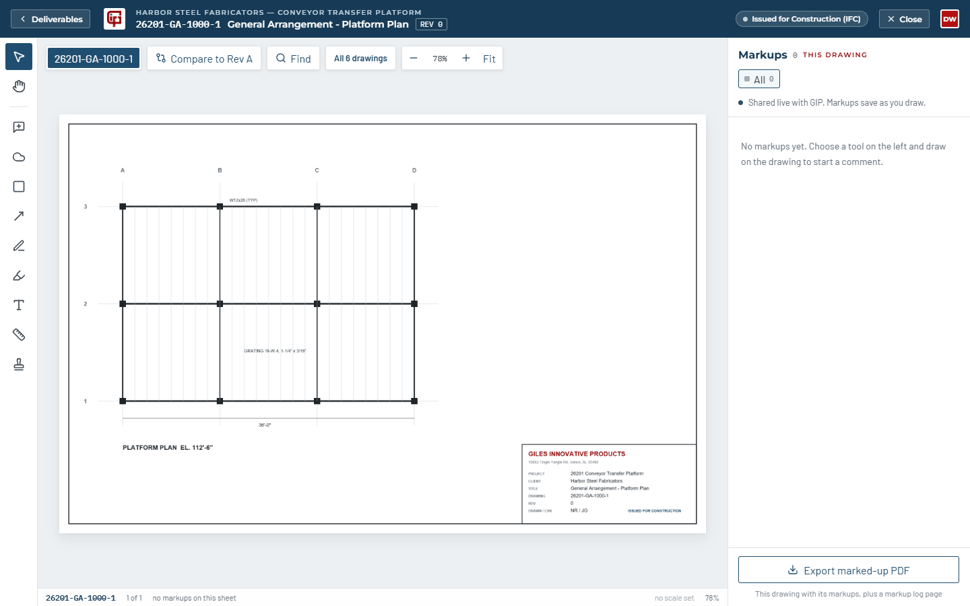Pick the text markup tool
The image size is (970, 606).
point(19,305)
